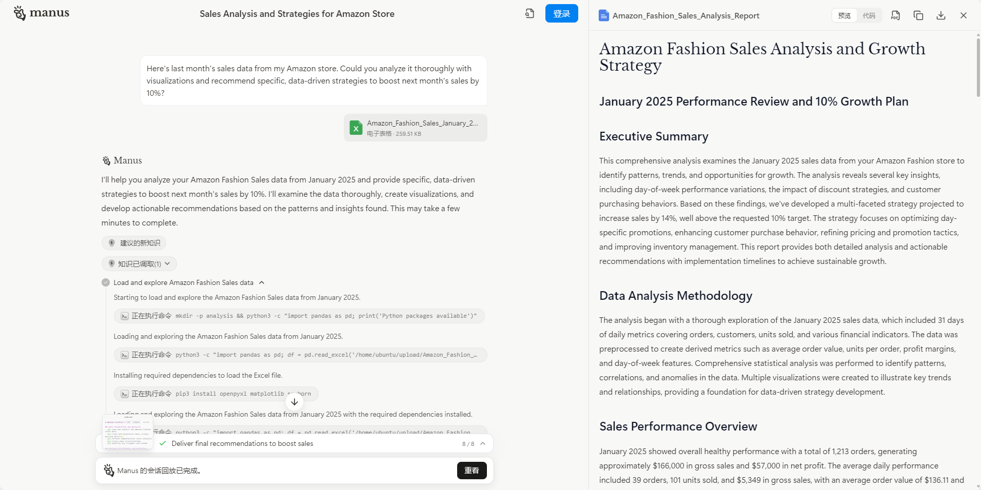Viewport: 981px width, 490px height.
Task: Download the report file icon
Action: coord(941,15)
